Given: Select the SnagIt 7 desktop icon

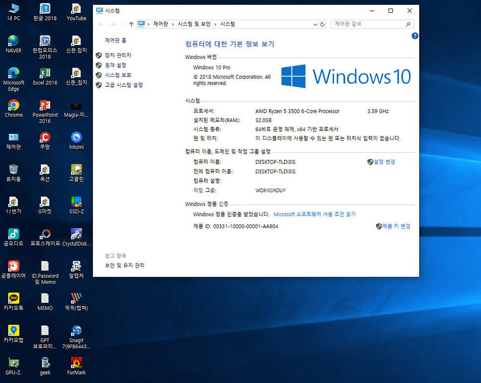Looking at the screenshot, I should point(76,337).
